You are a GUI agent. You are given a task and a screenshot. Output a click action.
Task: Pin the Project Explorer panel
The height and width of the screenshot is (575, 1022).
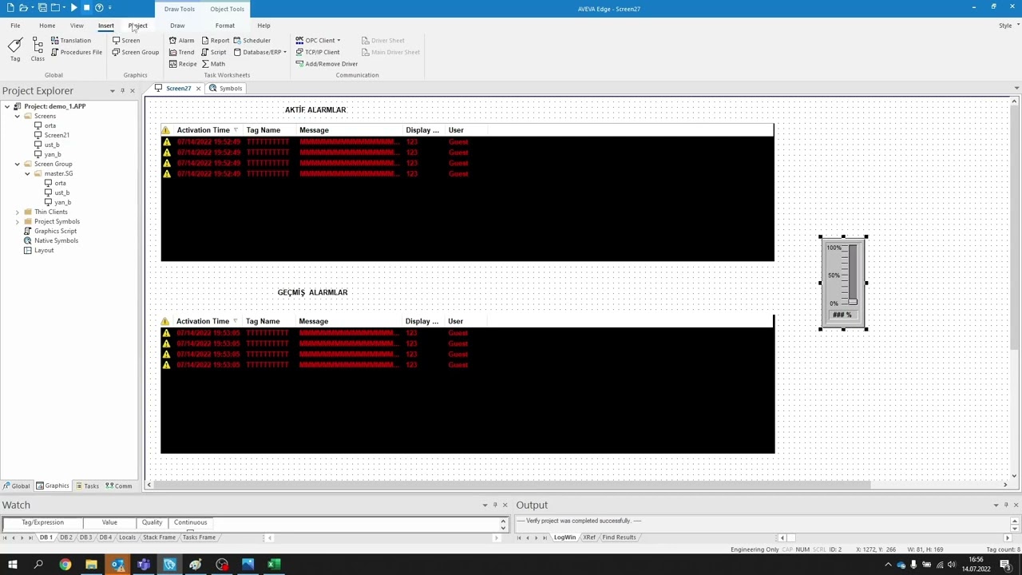(x=122, y=91)
